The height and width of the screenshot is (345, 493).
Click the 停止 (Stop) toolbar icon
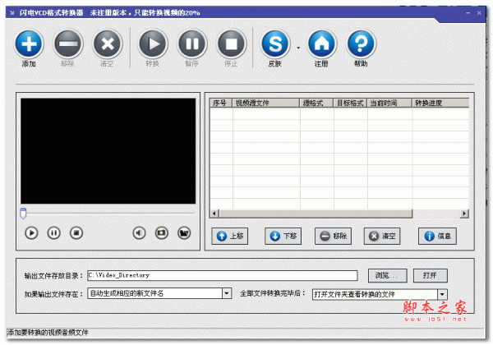pos(231,44)
